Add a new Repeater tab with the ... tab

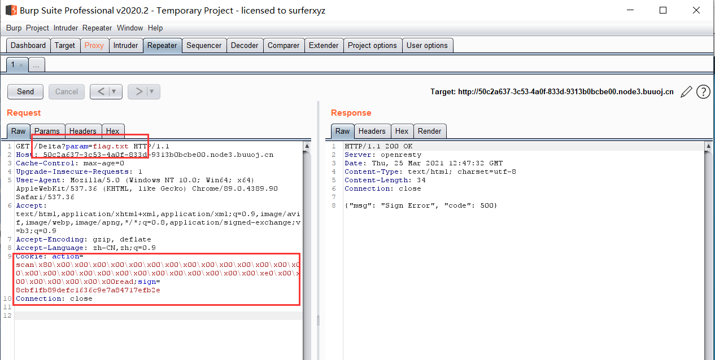[x=36, y=65]
